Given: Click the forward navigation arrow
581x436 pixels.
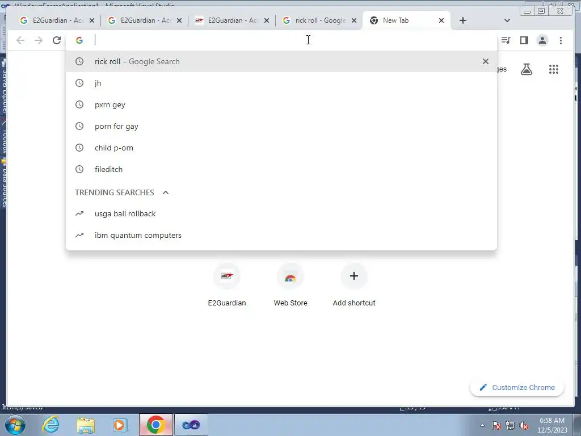Looking at the screenshot, I should [39, 40].
